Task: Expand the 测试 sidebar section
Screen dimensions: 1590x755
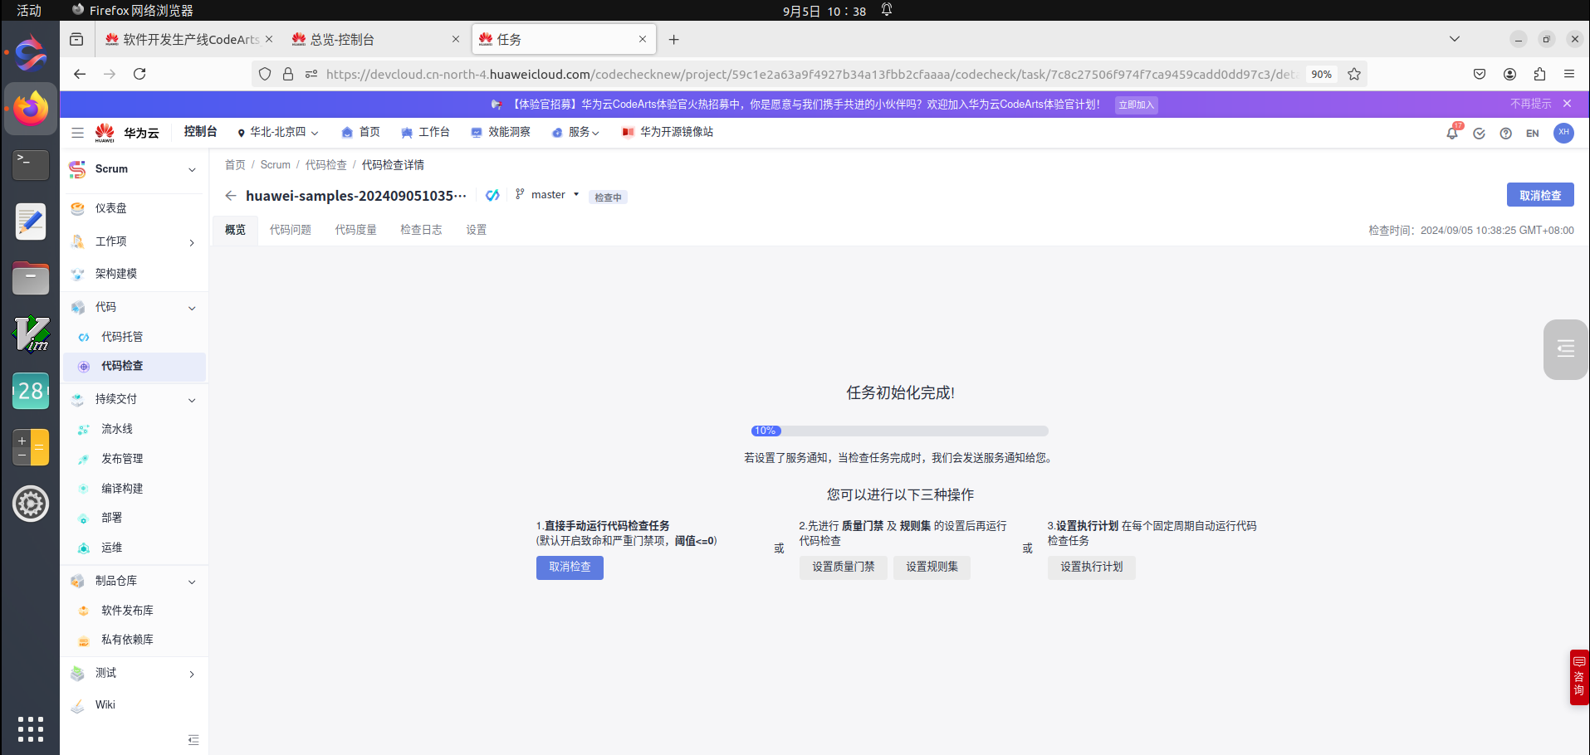Action: pos(192,674)
